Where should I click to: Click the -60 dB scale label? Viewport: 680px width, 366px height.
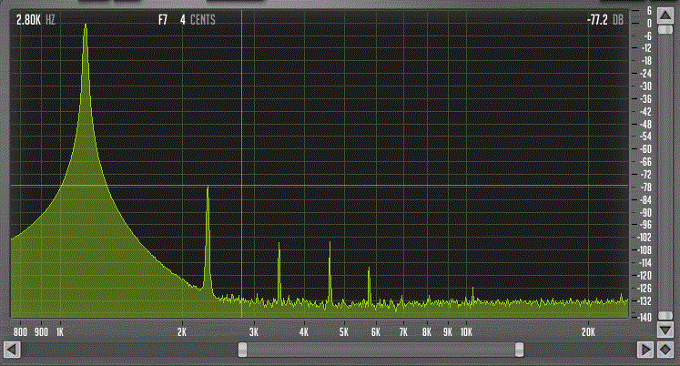[646, 149]
